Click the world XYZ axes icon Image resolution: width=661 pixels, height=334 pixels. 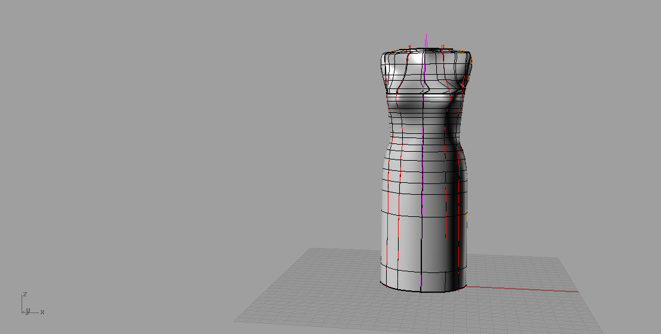point(33,304)
